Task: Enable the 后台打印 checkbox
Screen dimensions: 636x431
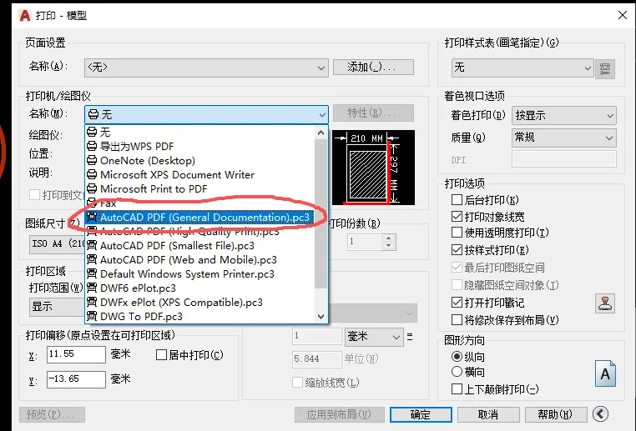Action: click(x=457, y=200)
